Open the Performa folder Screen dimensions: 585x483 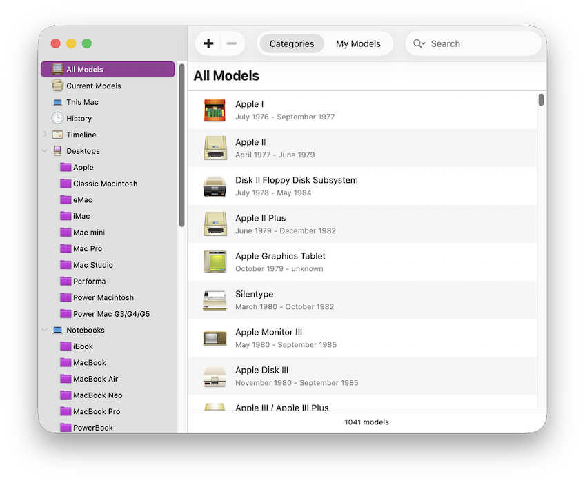83,281
